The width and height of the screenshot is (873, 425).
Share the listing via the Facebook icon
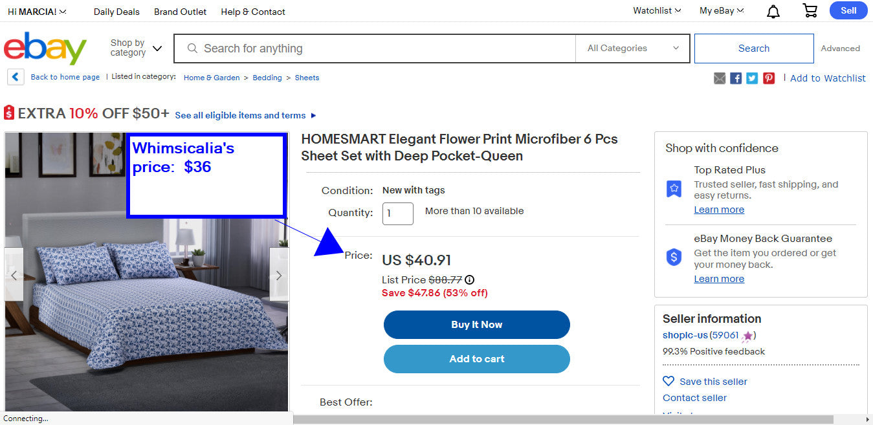click(736, 78)
